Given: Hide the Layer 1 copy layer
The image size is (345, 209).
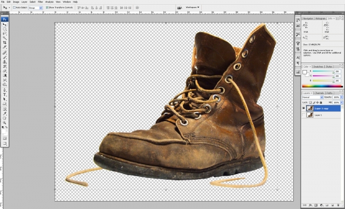Looking at the screenshot, I should point(304,108).
